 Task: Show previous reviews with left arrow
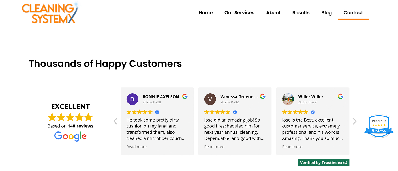coord(115,121)
